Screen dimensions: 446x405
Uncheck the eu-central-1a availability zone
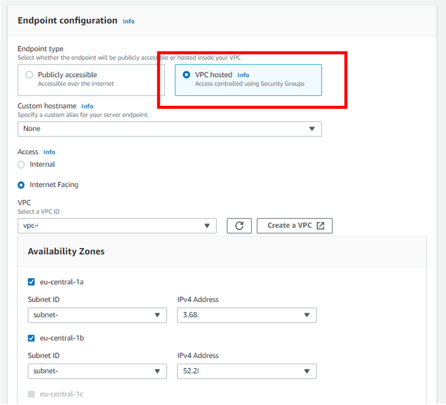[x=31, y=282]
